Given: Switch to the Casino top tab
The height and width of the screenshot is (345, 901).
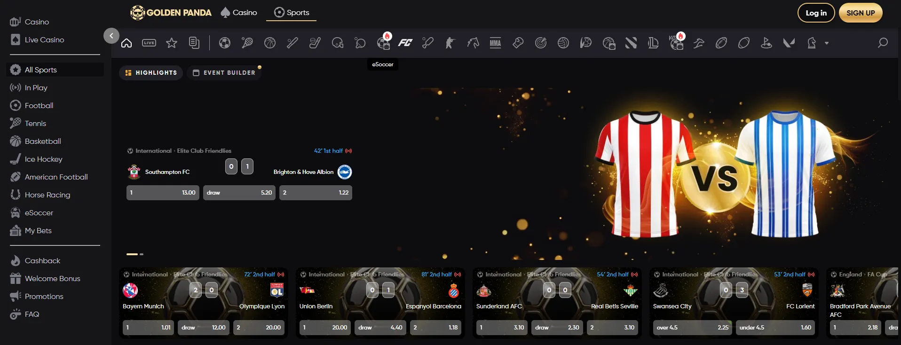Looking at the screenshot, I should click(239, 13).
